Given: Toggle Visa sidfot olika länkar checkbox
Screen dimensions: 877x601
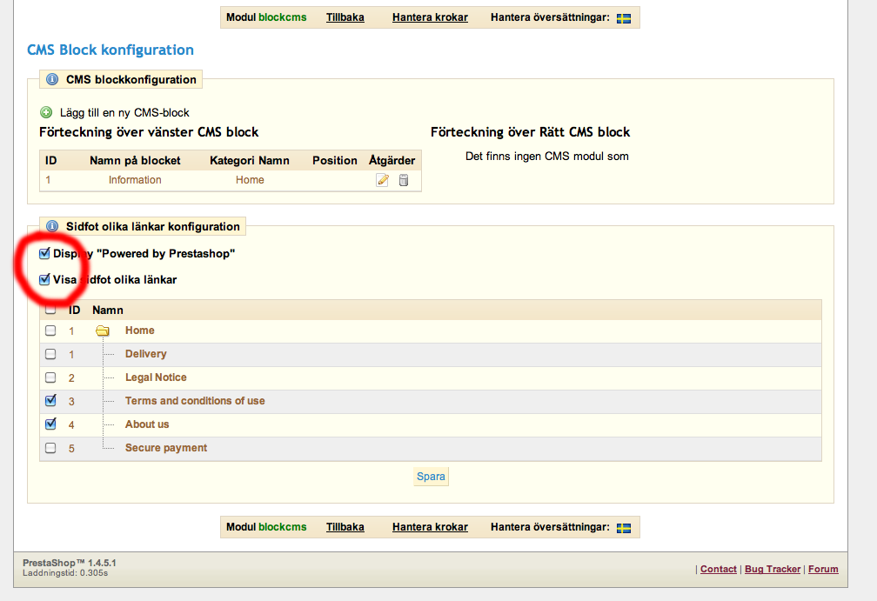Looking at the screenshot, I should (44, 279).
